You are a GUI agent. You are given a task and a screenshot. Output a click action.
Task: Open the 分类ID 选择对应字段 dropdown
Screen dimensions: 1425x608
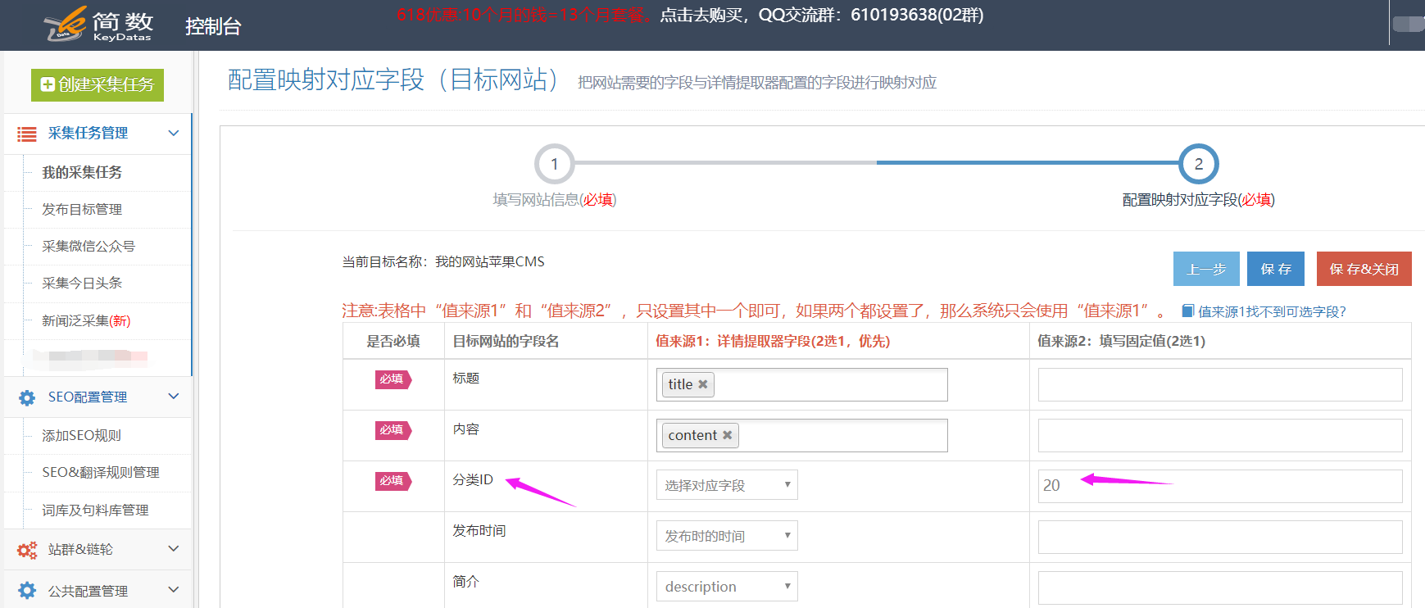(x=726, y=485)
